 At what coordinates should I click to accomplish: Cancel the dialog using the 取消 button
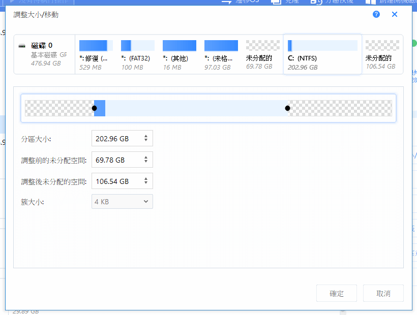pos(383,293)
